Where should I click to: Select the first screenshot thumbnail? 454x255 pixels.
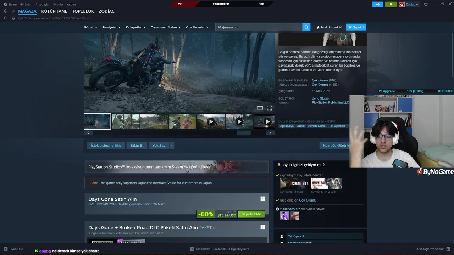pos(97,121)
